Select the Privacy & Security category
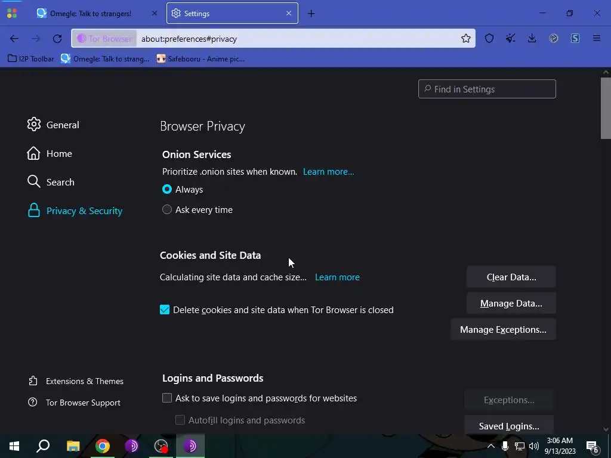Screen dimensions: 611x458 [x=75, y=211]
